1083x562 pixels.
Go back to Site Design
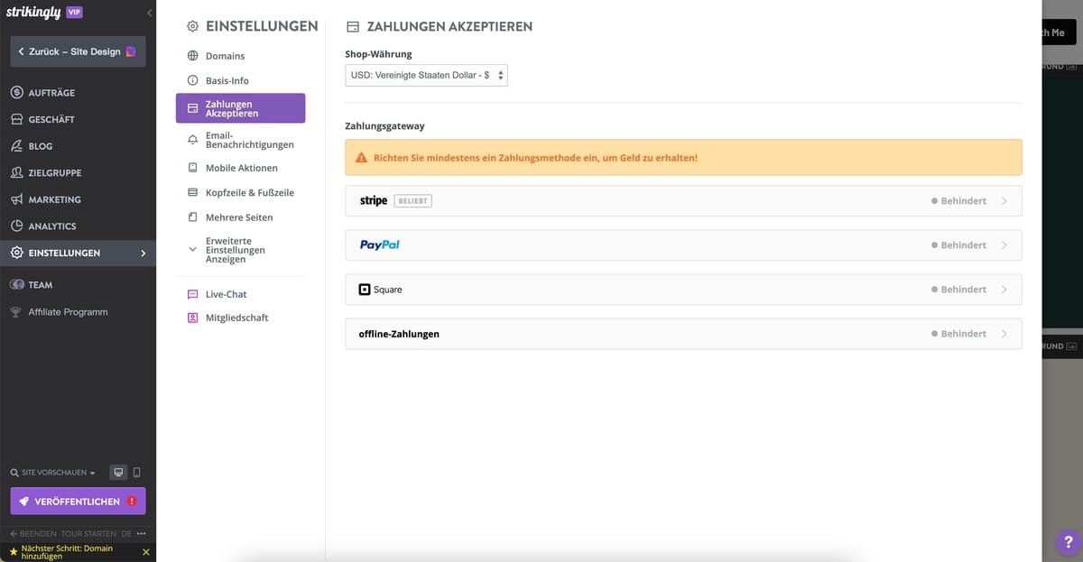[x=78, y=51]
